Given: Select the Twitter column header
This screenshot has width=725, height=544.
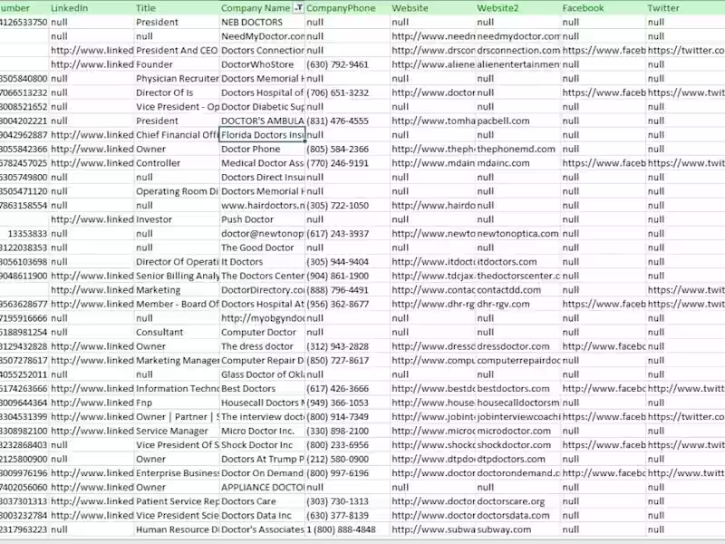Looking at the screenshot, I should [x=686, y=8].
